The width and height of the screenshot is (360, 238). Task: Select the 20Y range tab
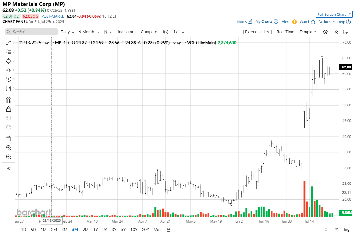[x=146, y=230]
